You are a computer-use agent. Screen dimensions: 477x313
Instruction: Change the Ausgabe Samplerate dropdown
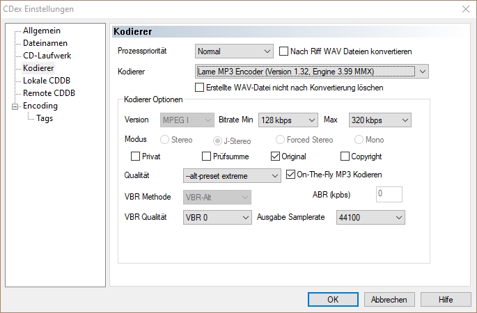tap(368, 218)
